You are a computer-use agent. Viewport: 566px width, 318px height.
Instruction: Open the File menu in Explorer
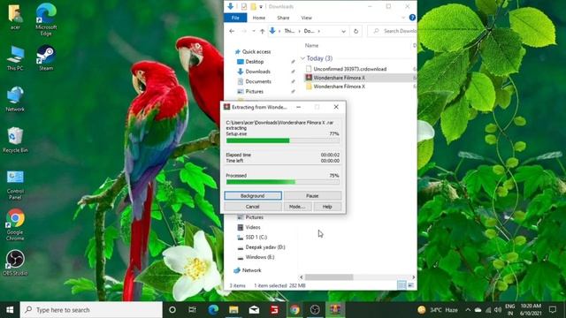[x=235, y=18]
